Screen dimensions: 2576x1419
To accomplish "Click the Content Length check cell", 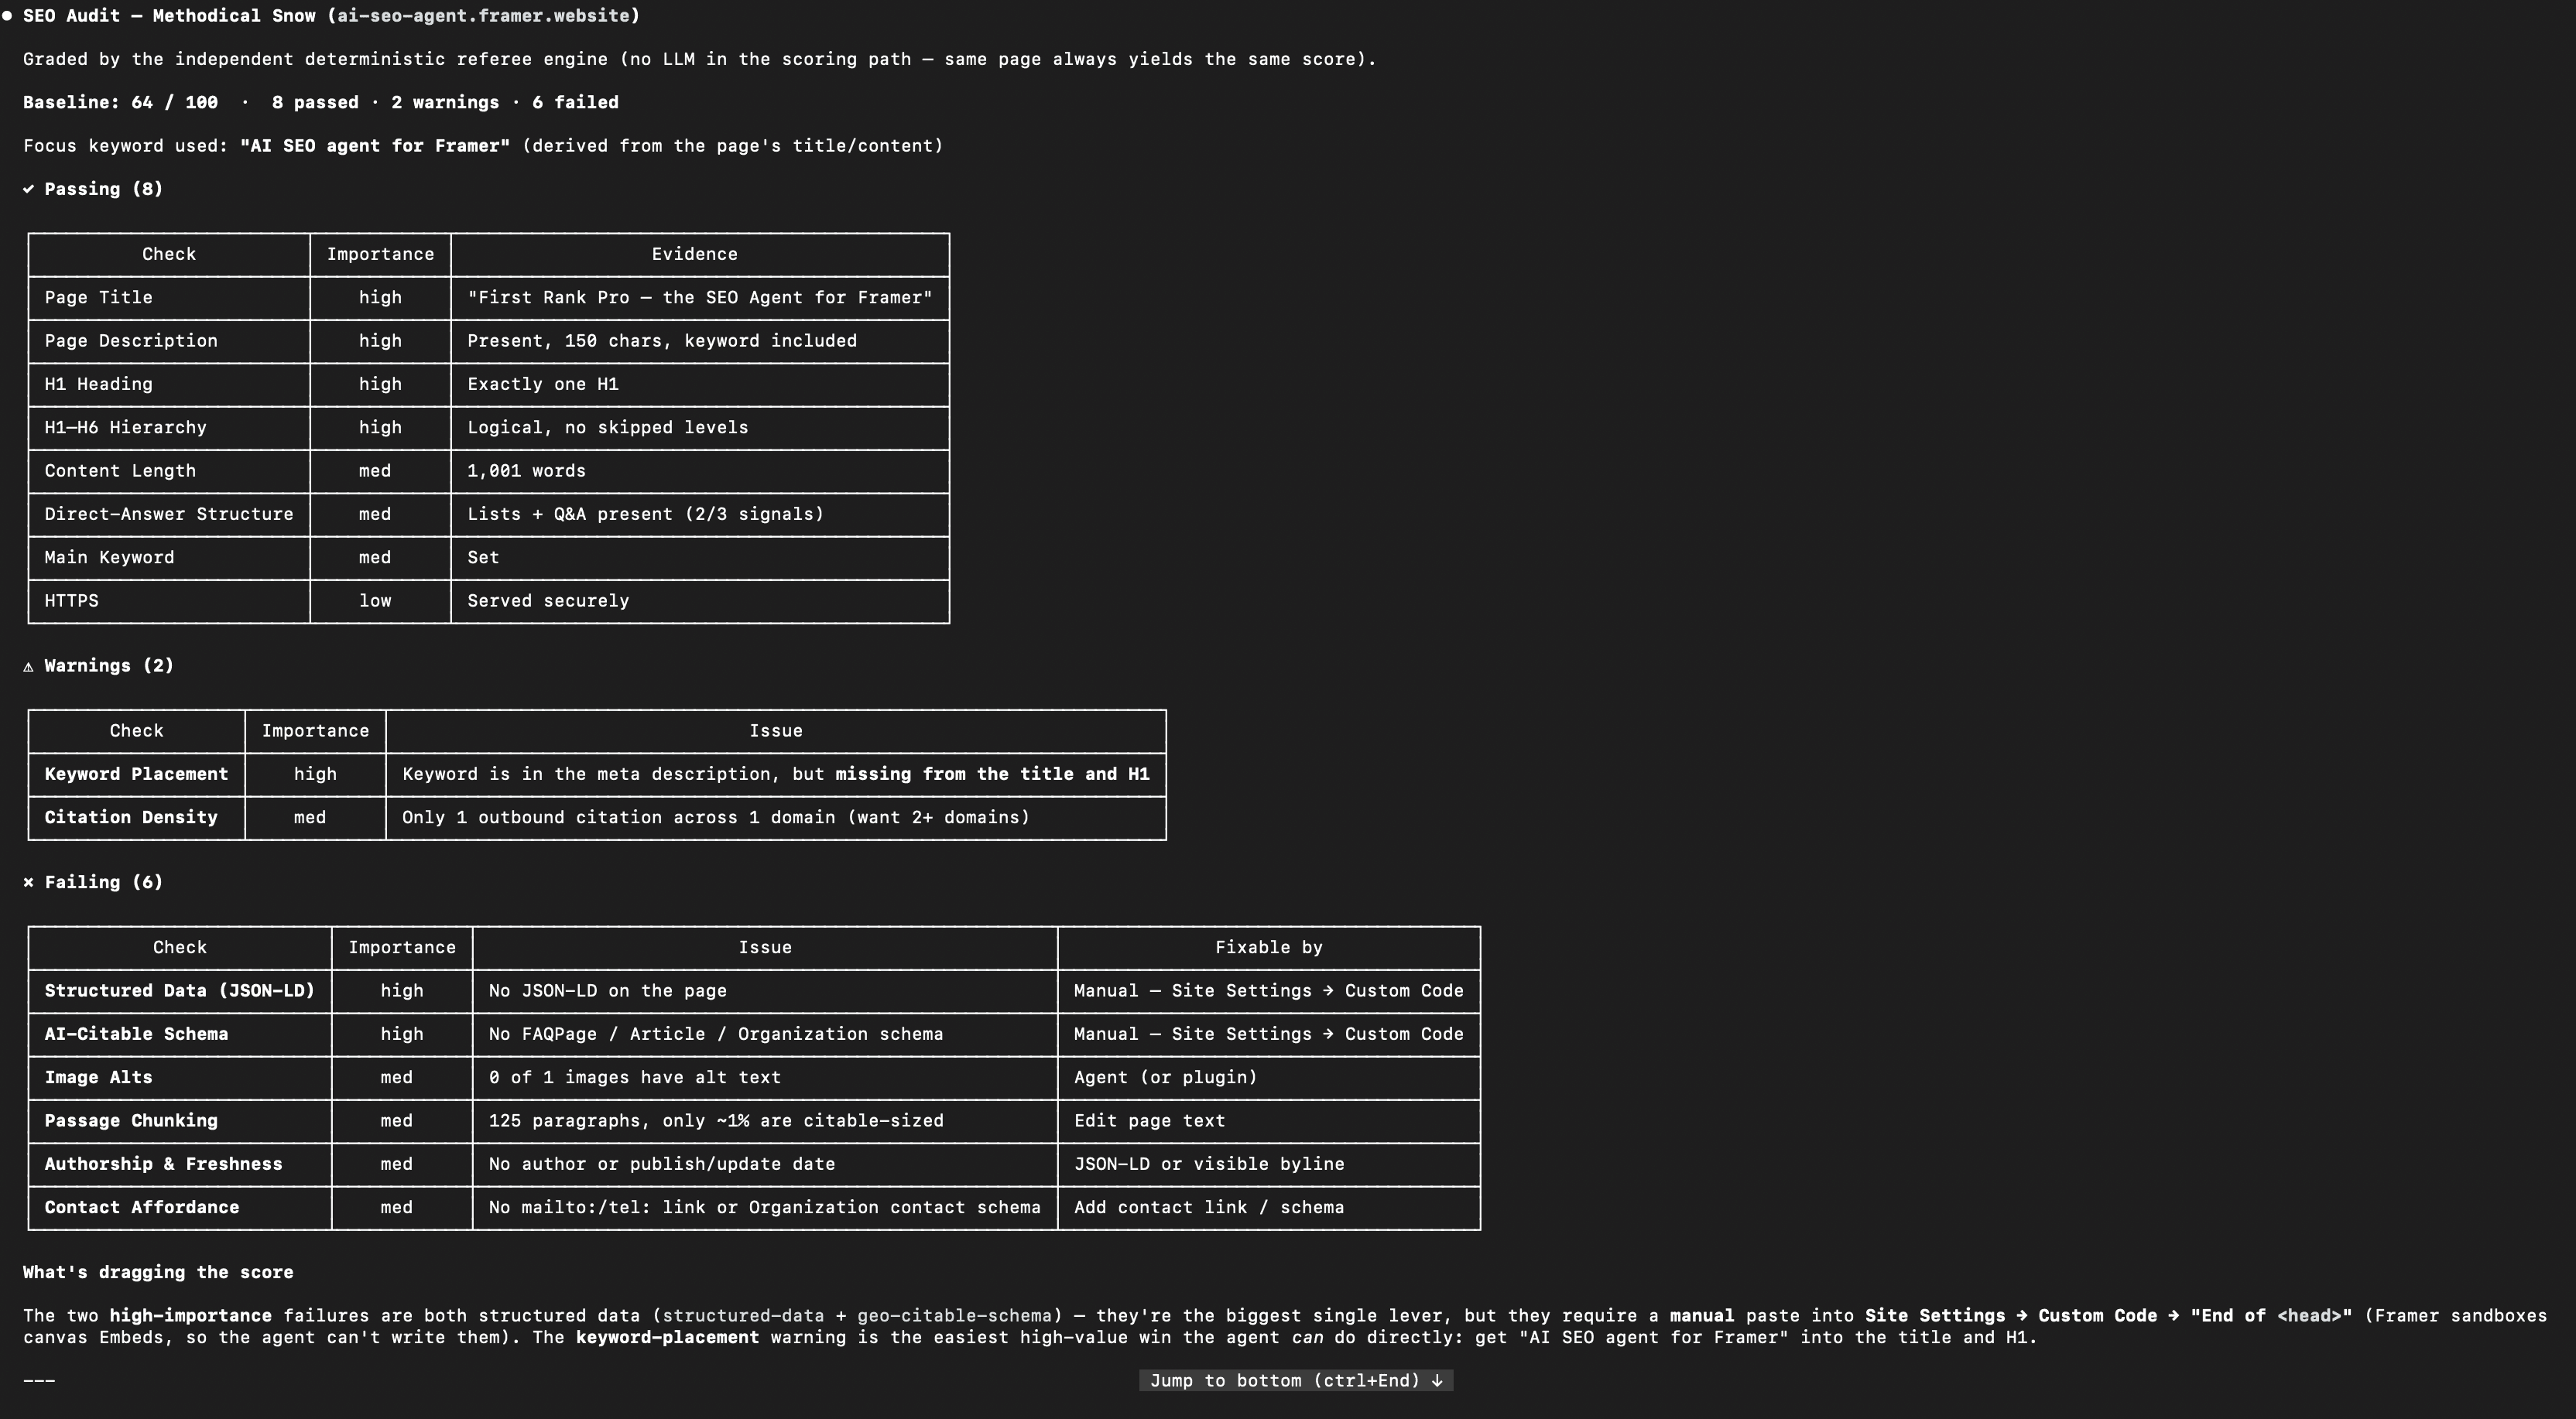I will (x=169, y=470).
